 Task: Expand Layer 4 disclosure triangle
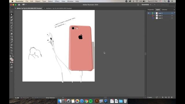(154, 18)
